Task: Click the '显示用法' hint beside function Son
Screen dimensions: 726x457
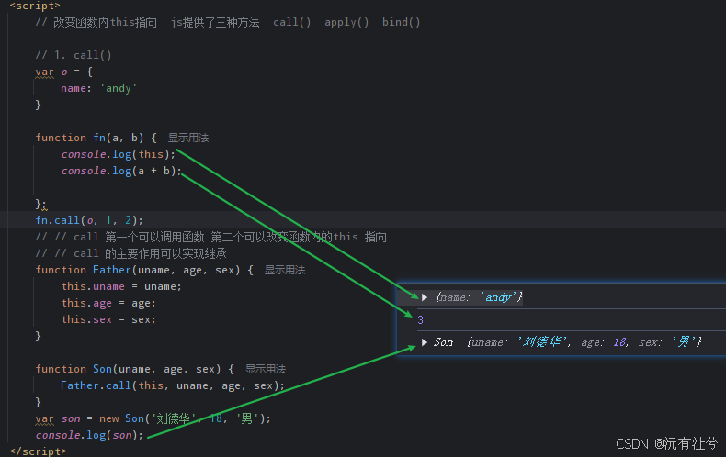Action: click(266, 369)
